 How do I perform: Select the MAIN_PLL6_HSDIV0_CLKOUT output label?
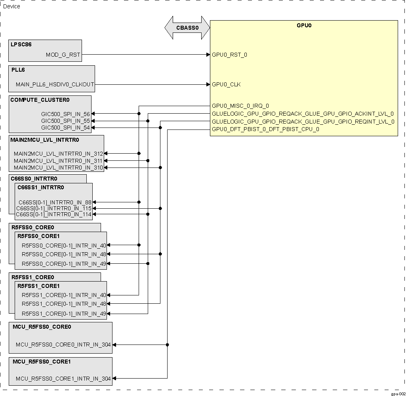click(x=55, y=84)
